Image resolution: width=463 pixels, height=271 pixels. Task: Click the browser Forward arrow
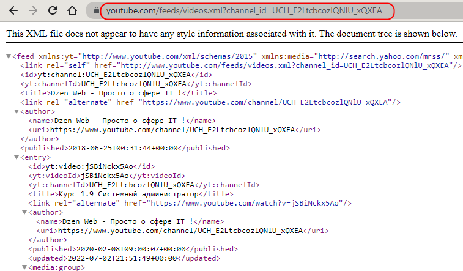[33, 11]
